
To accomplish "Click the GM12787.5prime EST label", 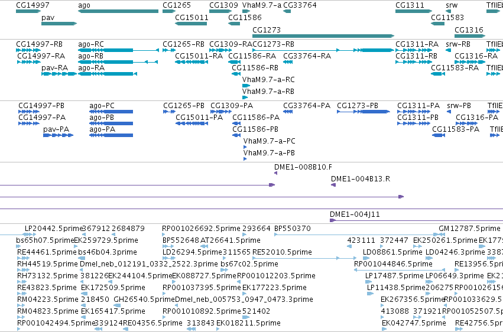I will [469, 229].
